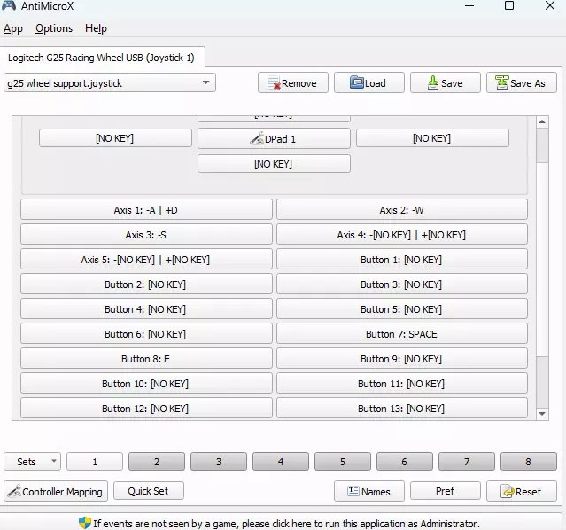Switch to set 5
The image size is (566, 530).
[343, 462]
